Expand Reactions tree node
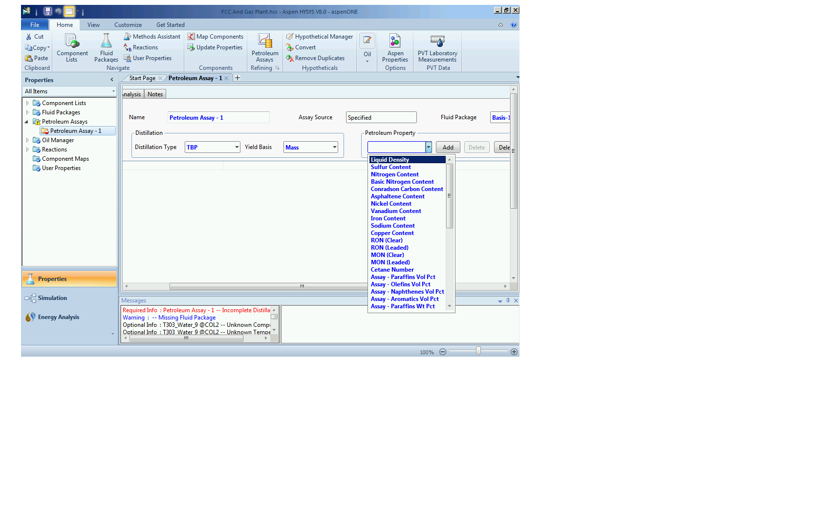Image resolution: width=821 pixels, height=513 pixels. point(27,150)
